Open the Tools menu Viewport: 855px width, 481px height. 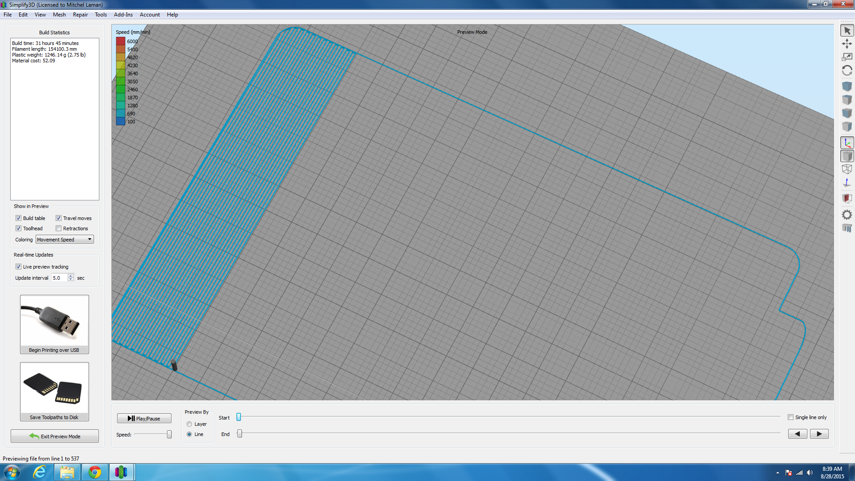(x=101, y=15)
